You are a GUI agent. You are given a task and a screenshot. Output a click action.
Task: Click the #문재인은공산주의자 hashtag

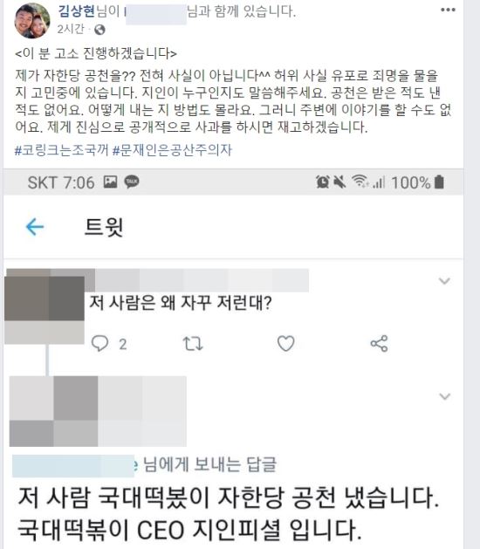[172, 150]
